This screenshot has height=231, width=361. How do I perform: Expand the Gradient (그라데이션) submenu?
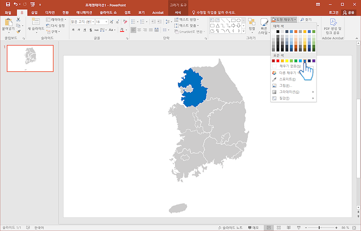point(293,92)
